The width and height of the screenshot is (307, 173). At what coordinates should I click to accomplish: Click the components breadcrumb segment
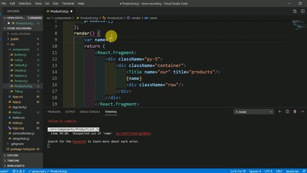(x=63, y=18)
